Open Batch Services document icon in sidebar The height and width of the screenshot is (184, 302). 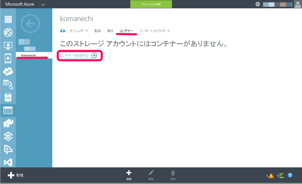tap(8, 85)
